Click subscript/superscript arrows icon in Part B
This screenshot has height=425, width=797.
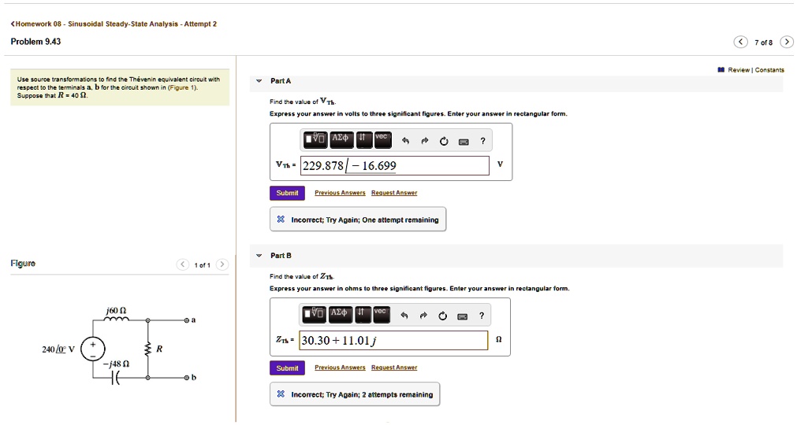point(362,315)
